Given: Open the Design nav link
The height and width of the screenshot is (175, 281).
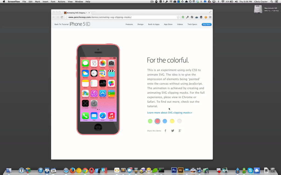Looking at the screenshot, I should pyautogui.click(x=140, y=24).
